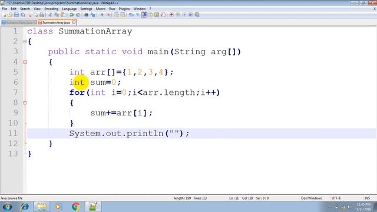Click the Close document toolbar icon
The image size is (377, 212).
pyautogui.click(x=30, y=15)
